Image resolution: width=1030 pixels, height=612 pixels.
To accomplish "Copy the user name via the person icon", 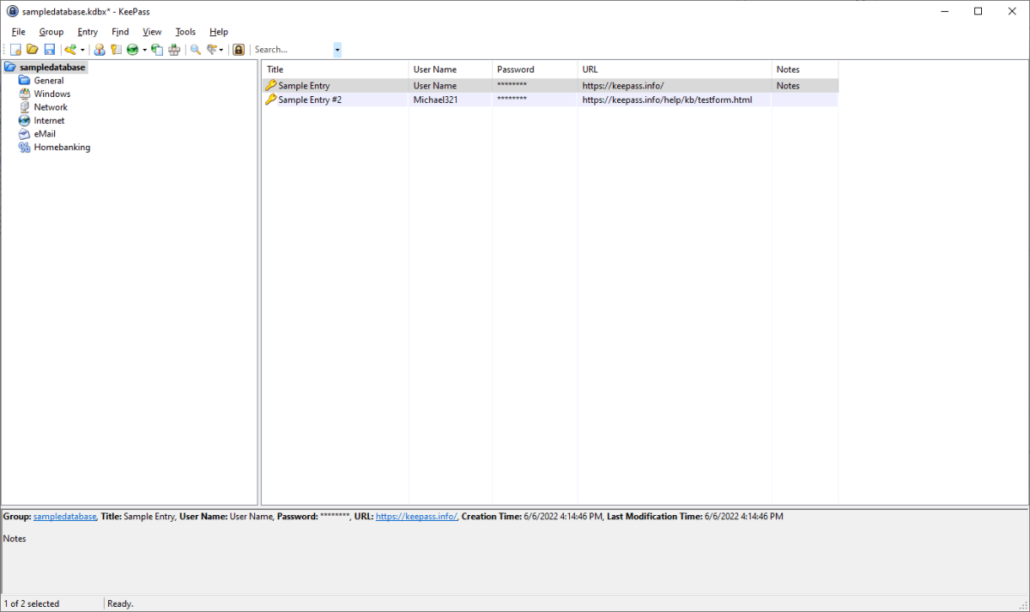I will click(x=100, y=49).
